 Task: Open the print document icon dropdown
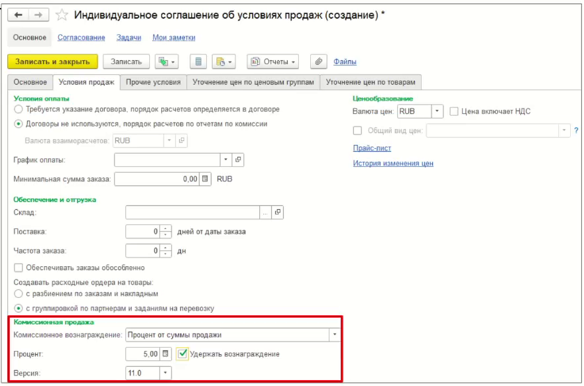coord(224,62)
